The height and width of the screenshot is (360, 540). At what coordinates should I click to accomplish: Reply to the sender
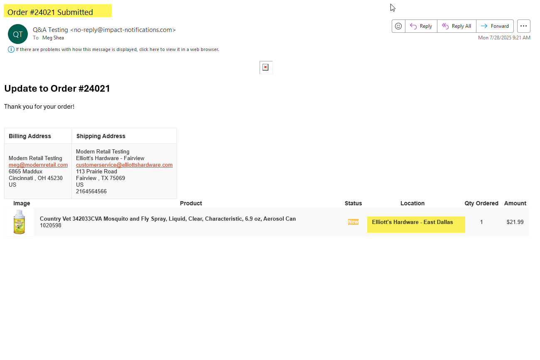click(x=421, y=26)
